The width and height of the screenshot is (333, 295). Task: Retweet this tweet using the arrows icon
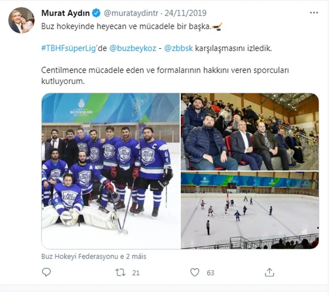(x=120, y=272)
